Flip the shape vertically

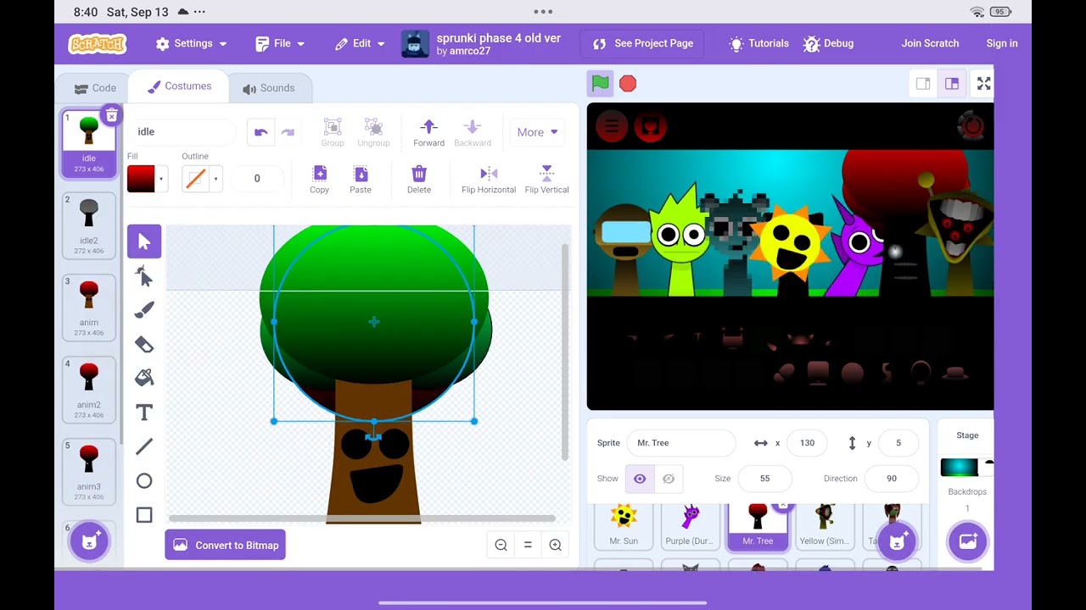546,179
